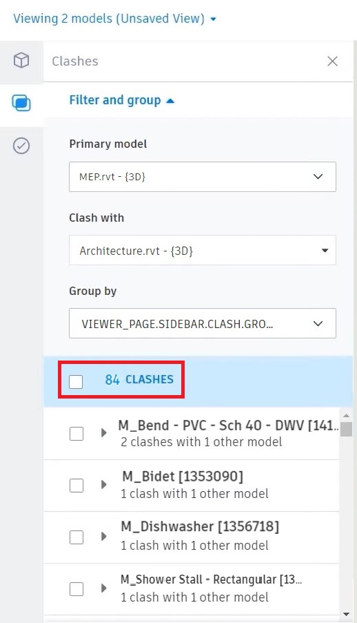Open the Viewing 2 models view menu
Screen dimensions: 357x623
tap(115, 19)
